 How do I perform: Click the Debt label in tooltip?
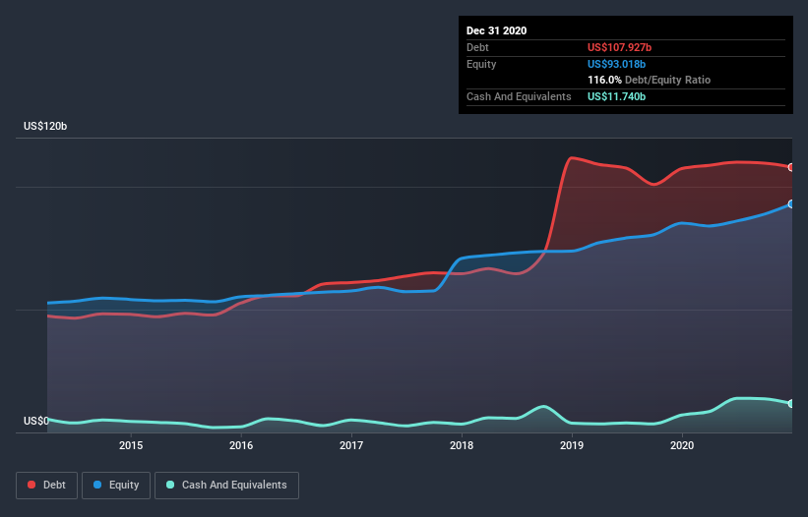[477, 47]
